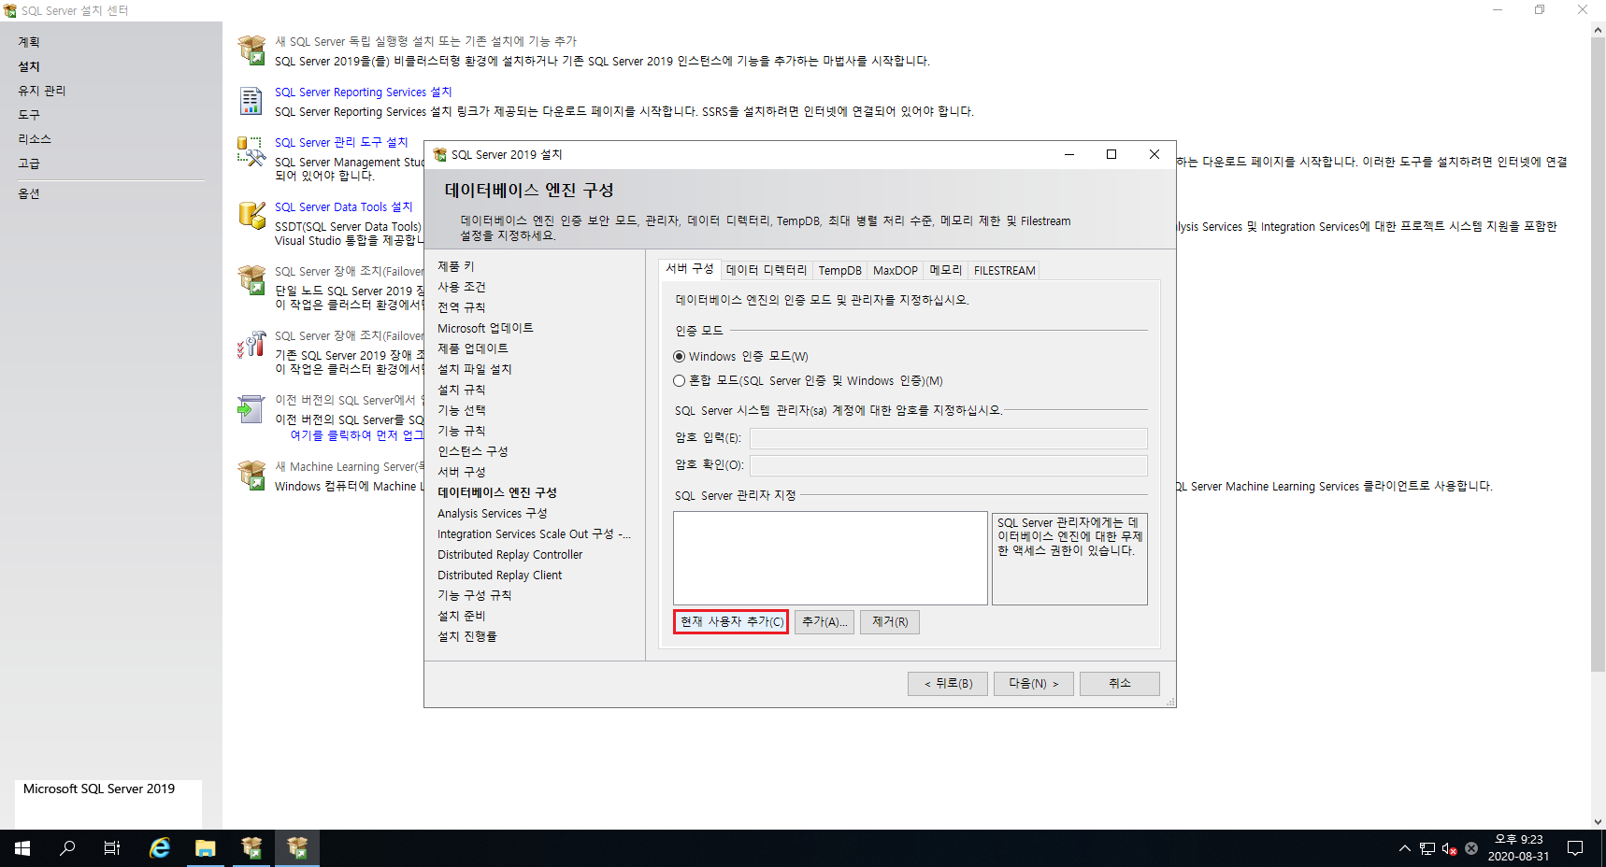The width and height of the screenshot is (1606, 867).
Task: Switch to the first SQL Server setup taskbar icon
Action: pyautogui.click(x=251, y=848)
